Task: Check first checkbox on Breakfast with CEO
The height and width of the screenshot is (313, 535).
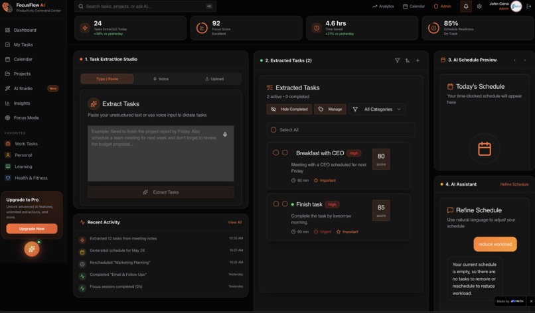Action: tap(276, 153)
